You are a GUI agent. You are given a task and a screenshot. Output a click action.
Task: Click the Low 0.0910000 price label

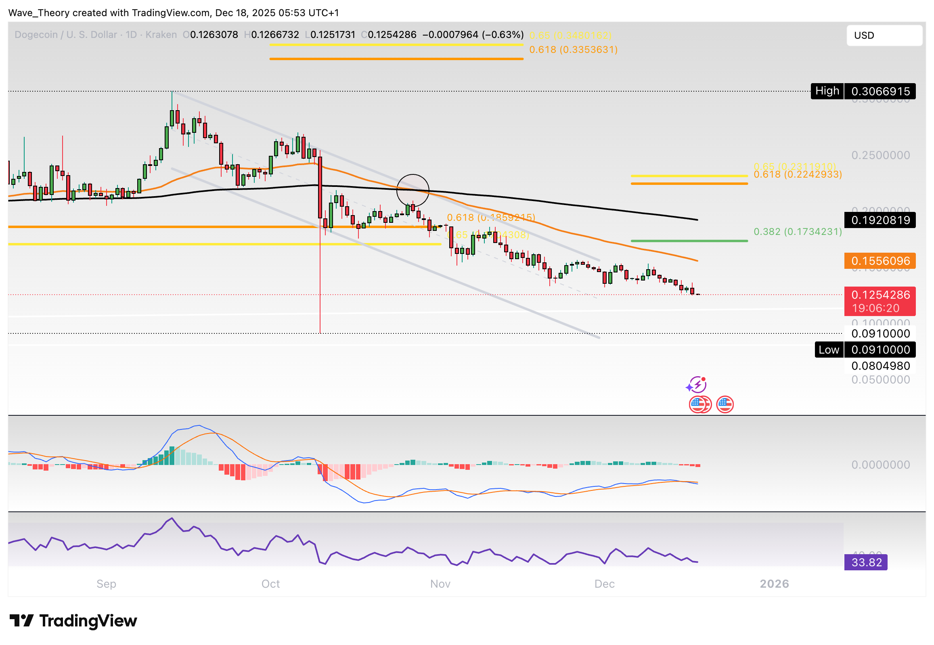pos(864,350)
